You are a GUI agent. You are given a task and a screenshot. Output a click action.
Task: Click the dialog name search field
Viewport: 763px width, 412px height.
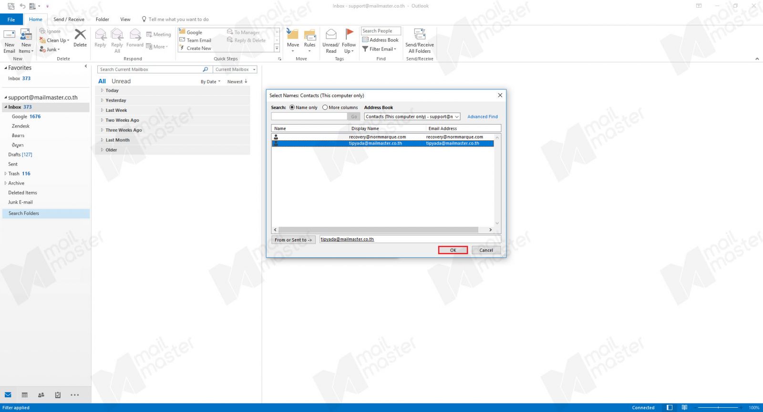point(309,117)
